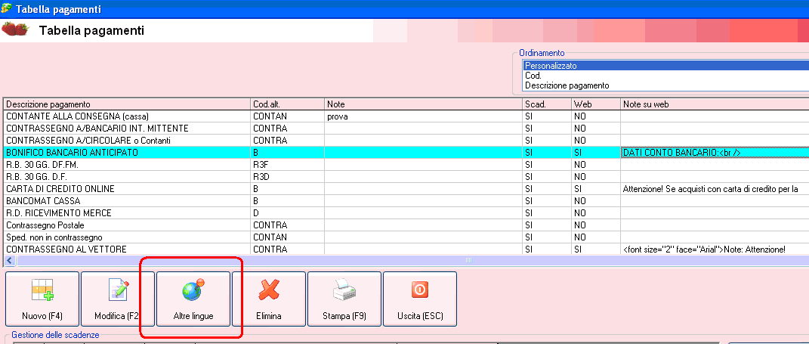This screenshot has height=344, width=809.
Task: Select Personalizzato in Ordinamento list
Action: tap(665, 66)
